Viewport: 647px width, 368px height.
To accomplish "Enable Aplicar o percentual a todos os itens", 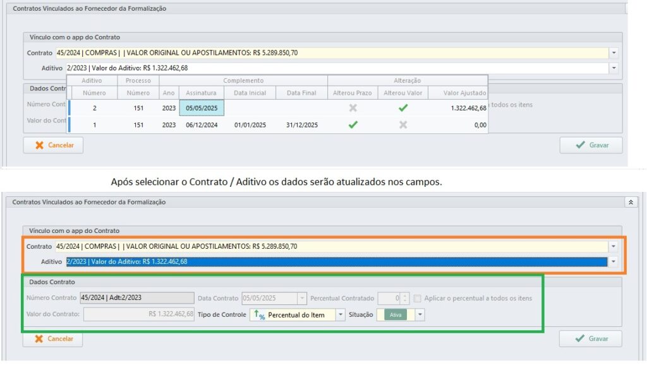I will (x=418, y=298).
